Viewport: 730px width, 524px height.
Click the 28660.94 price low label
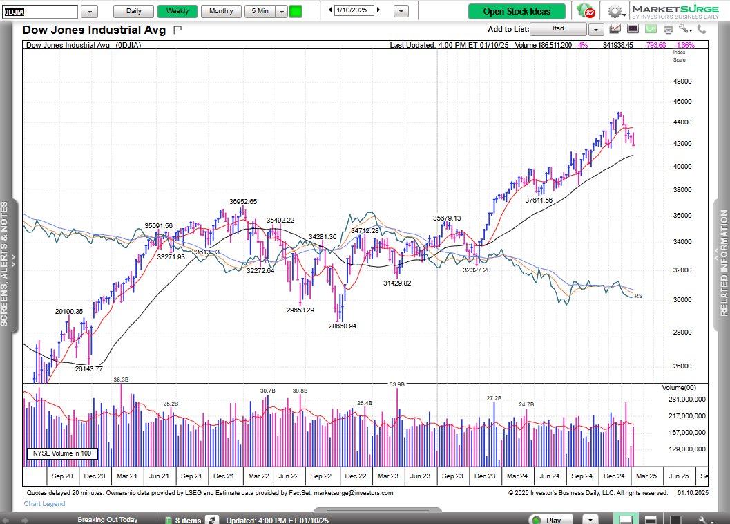point(342,326)
